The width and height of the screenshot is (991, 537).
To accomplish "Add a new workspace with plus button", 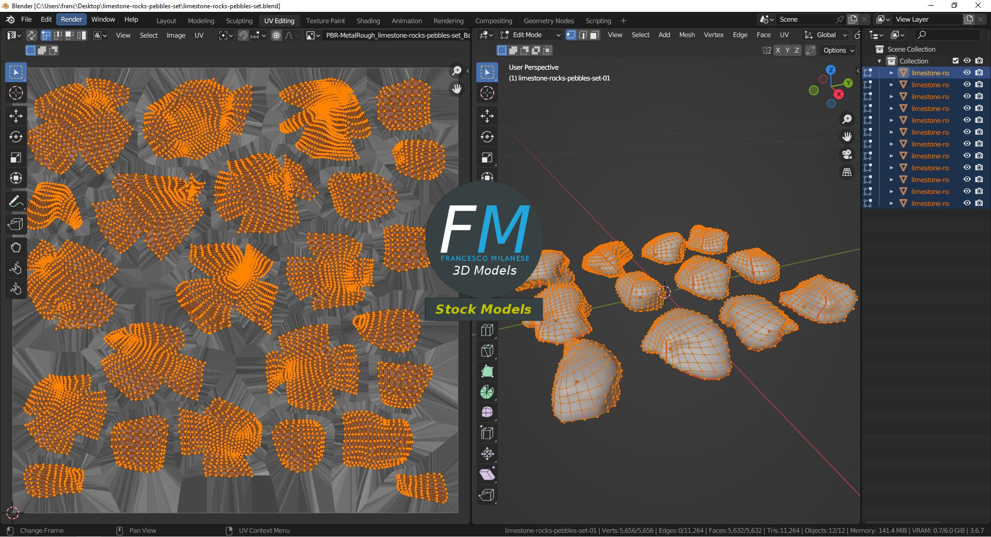I will [x=624, y=21].
